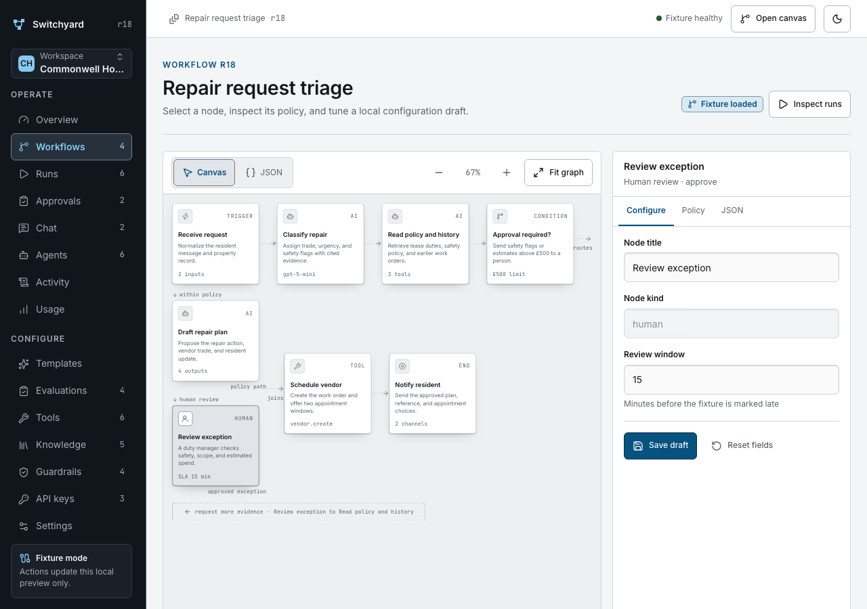Viewport: 867px width, 609px height.
Task: Switch the view to JSON mode
Action: coord(263,173)
